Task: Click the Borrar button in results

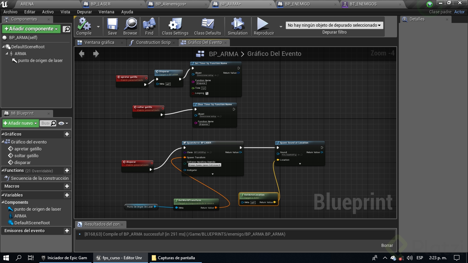Action: coord(387,245)
